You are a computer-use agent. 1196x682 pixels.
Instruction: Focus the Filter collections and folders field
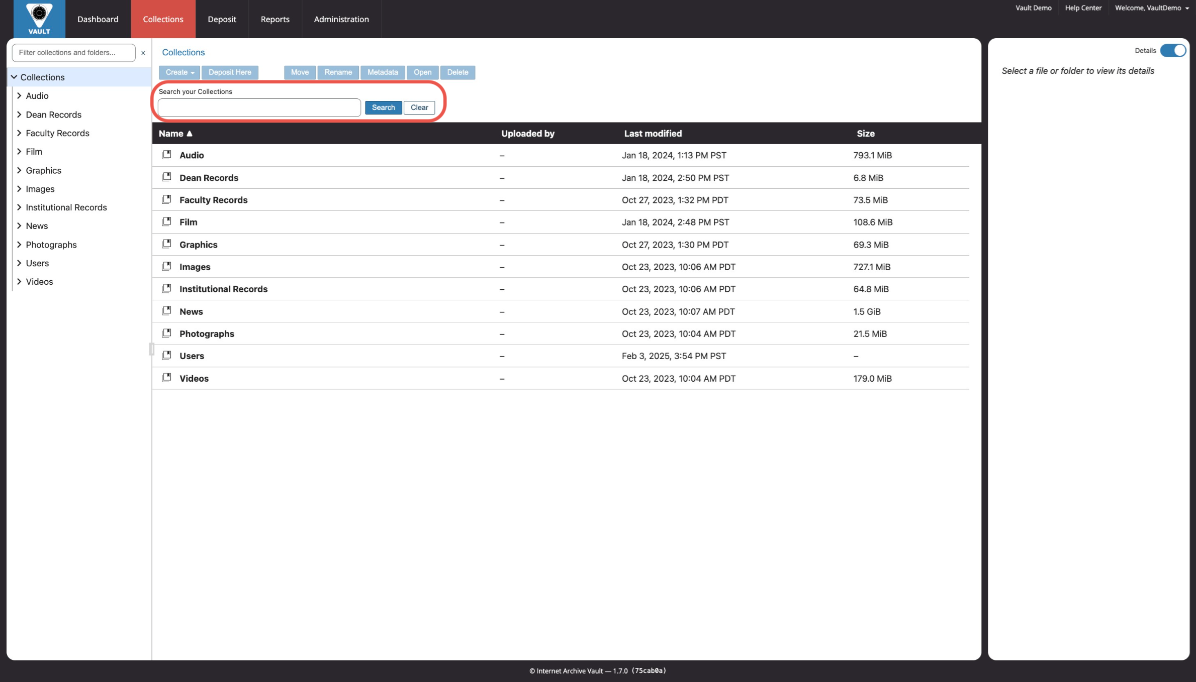coord(73,53)
